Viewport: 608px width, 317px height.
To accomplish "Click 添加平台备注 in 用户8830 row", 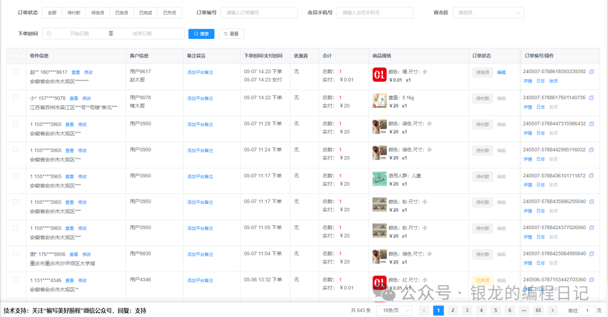I will (200, 255).
